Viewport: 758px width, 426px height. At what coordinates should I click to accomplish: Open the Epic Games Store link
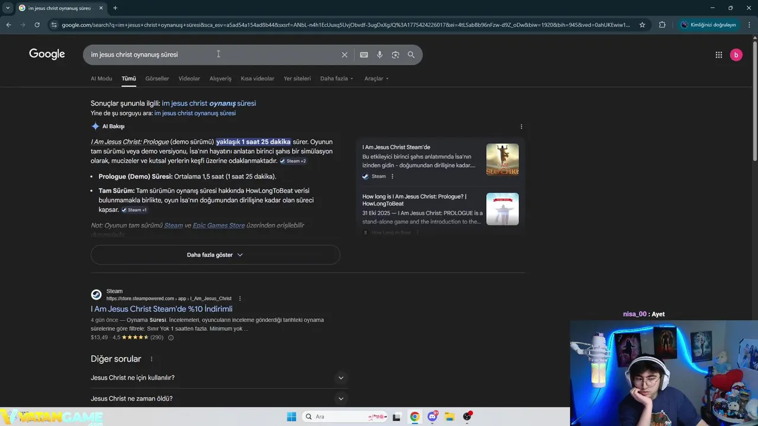click(x=219, y=225)
